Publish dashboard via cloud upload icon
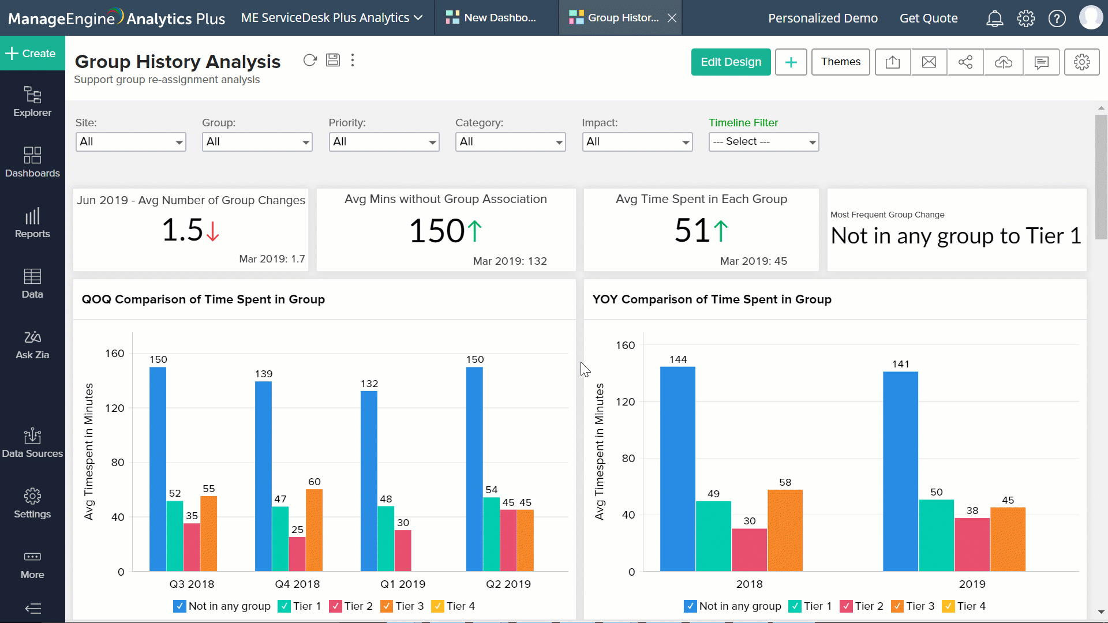Viewport: 1108px width, 623px height. point(1004,62)
